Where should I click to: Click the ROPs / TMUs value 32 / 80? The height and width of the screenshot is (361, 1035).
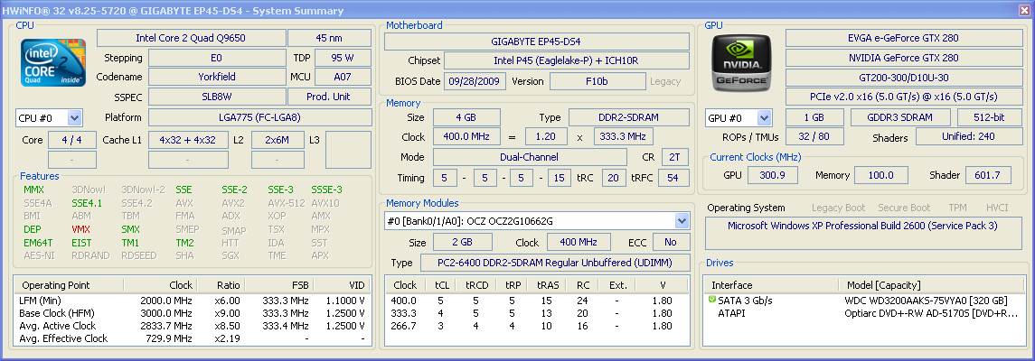tap(815, 136)
